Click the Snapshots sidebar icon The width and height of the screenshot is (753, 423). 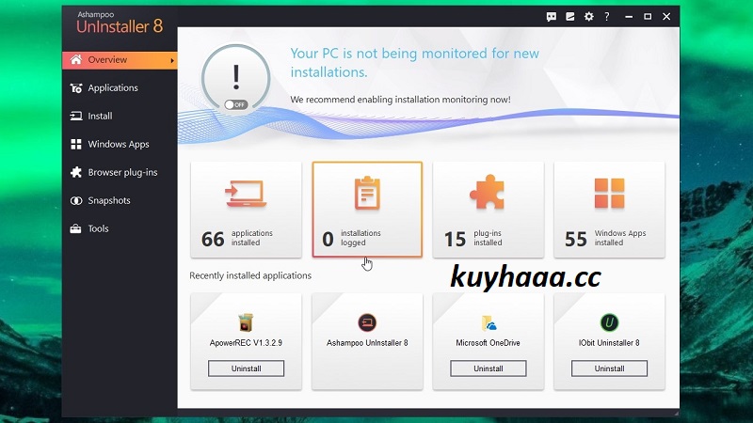coord(76,200)
